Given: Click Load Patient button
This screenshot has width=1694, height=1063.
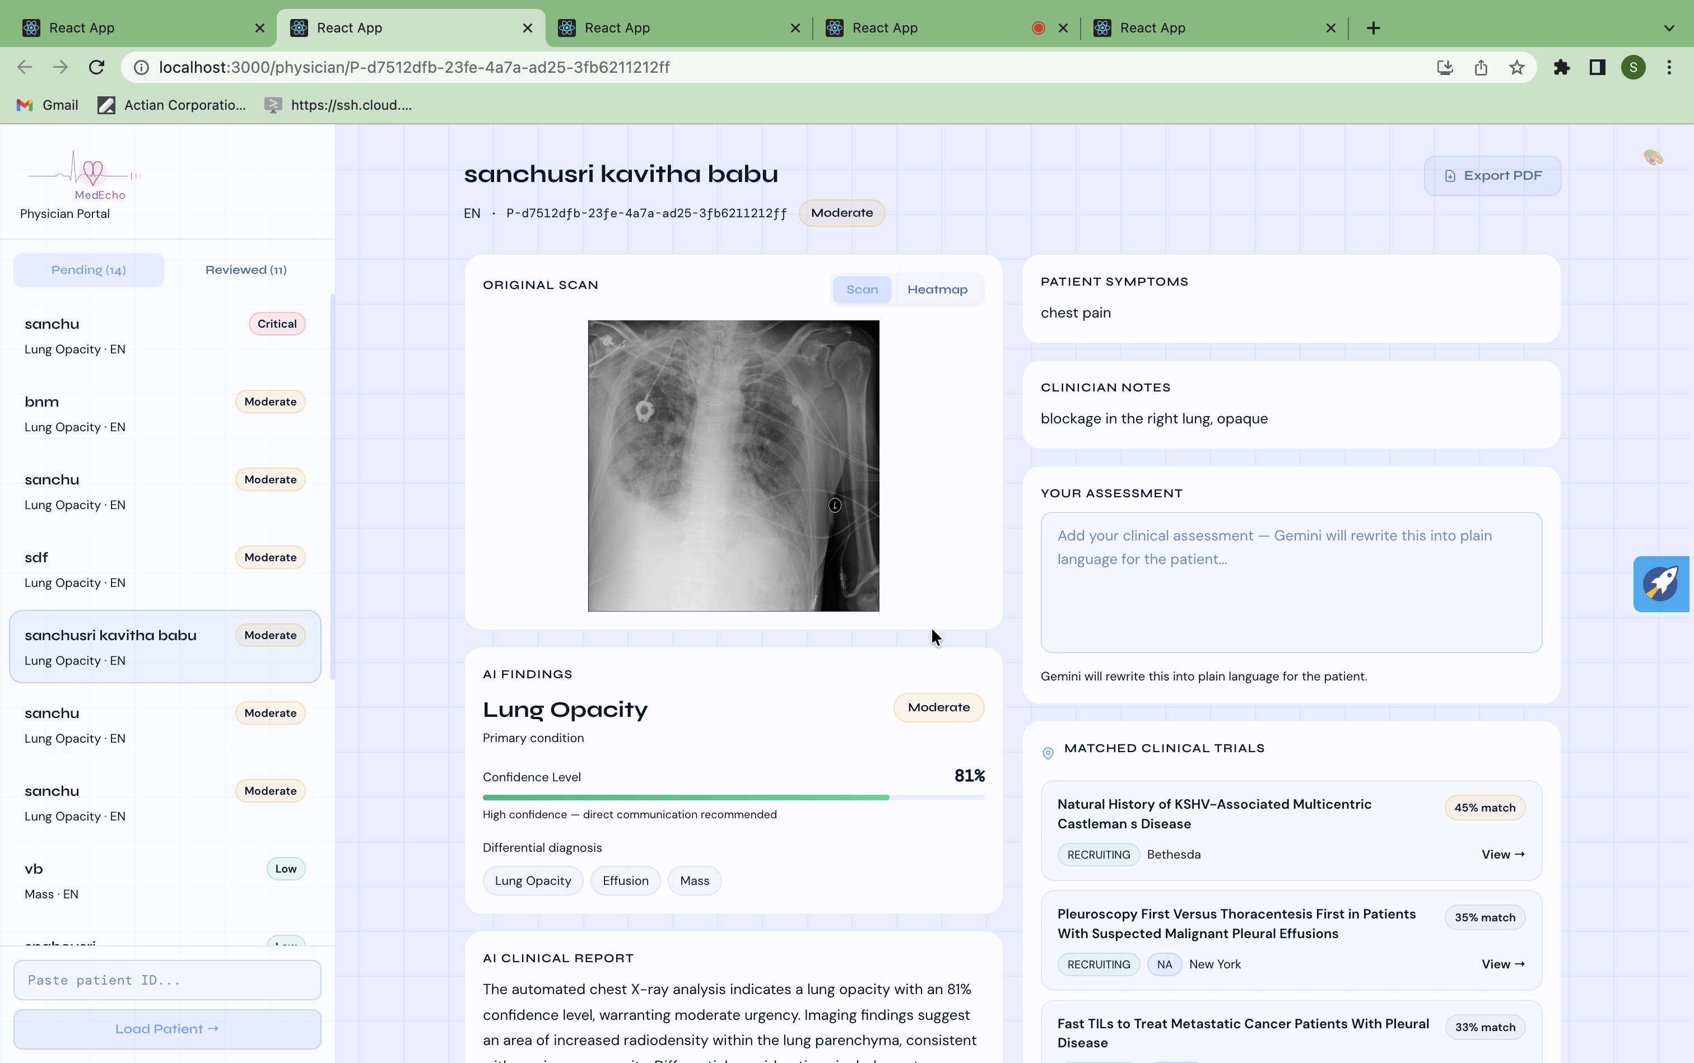Looking at the screenshot, I should tap(167, 1028).
